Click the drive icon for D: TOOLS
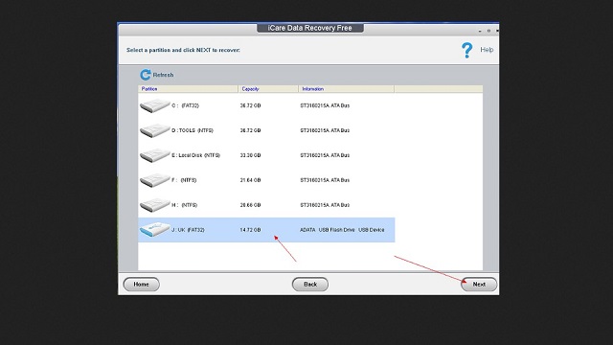Viewport: 613px width, 345px height. pos(155,130)
